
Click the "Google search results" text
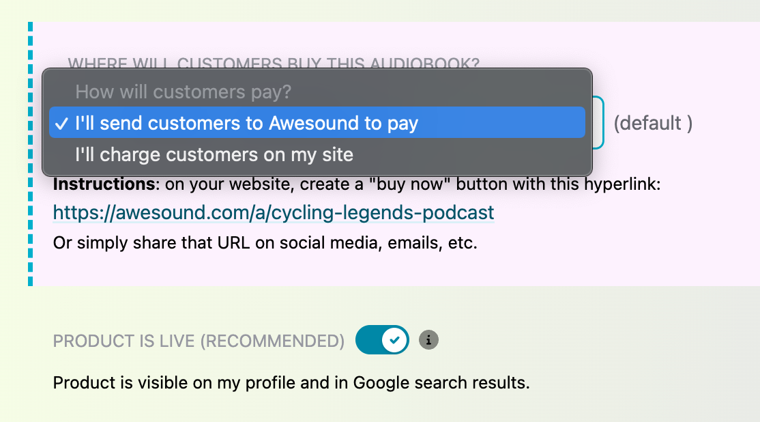click(x=441, y=382)
